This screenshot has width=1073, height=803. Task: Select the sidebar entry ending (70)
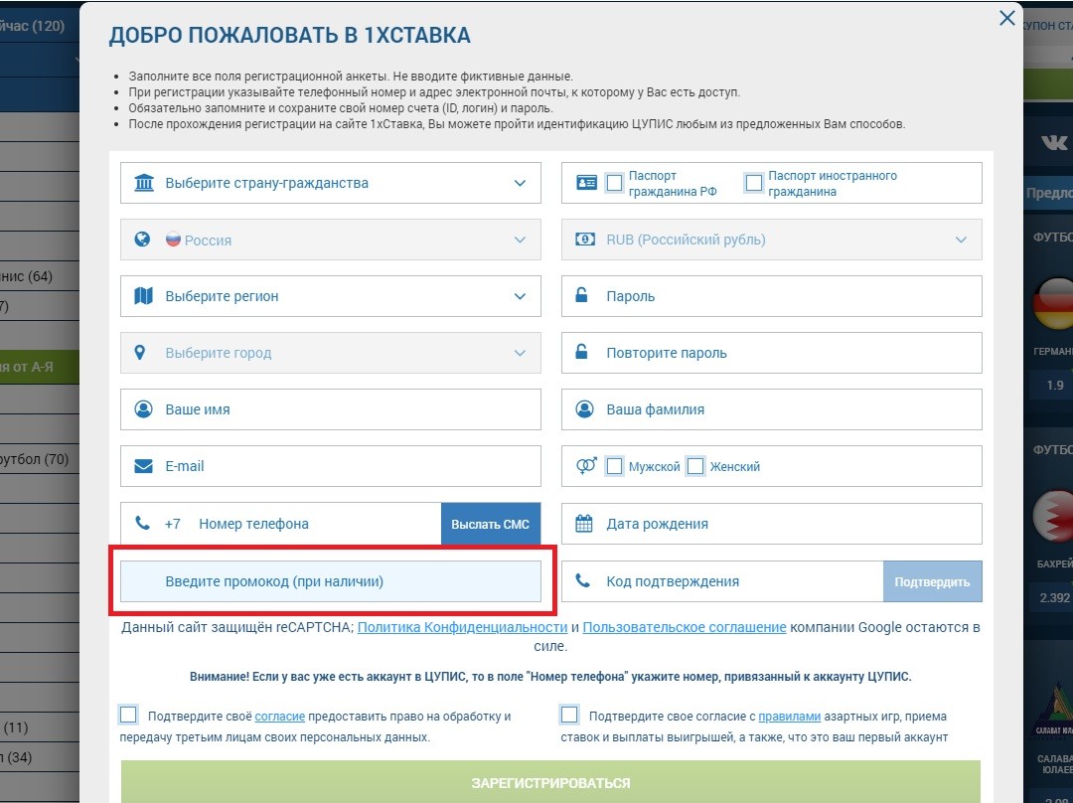click(40, 459)
